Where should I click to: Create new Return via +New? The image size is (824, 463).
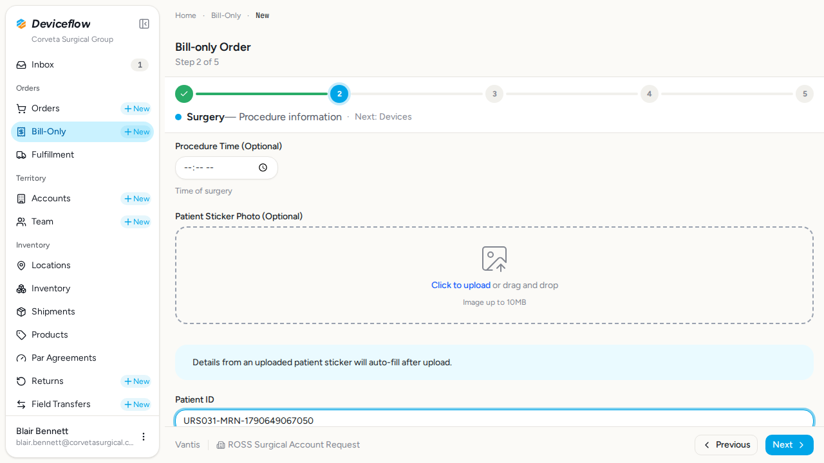pos(136,381)
